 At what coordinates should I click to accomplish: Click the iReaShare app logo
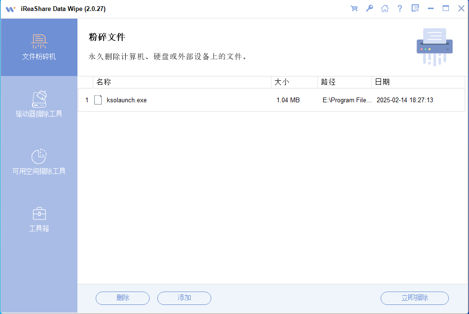coord(11,9)
